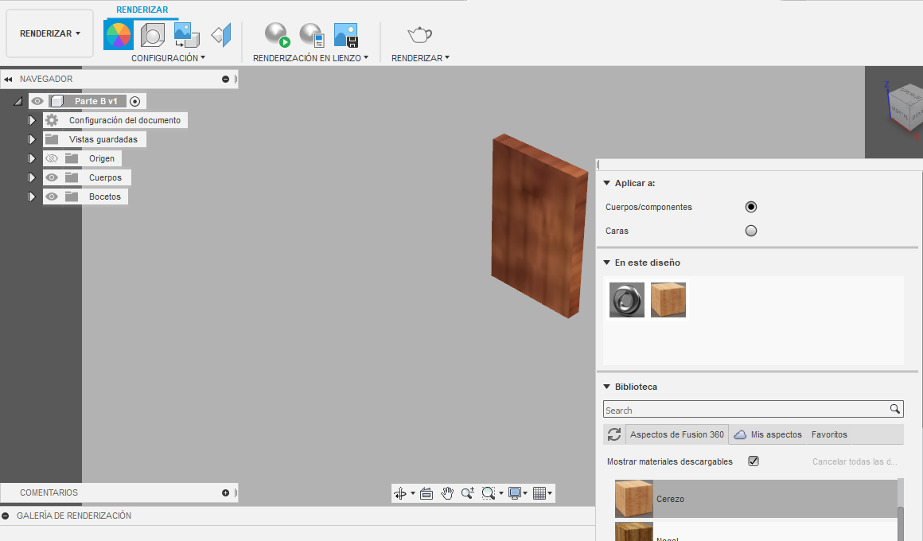Click the Vistas guardadas folder label
The height and width of the screenshot is (541, 923).
click(103, 139)
